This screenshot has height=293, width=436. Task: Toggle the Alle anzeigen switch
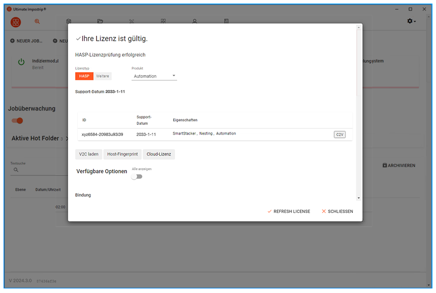point(136,176)
